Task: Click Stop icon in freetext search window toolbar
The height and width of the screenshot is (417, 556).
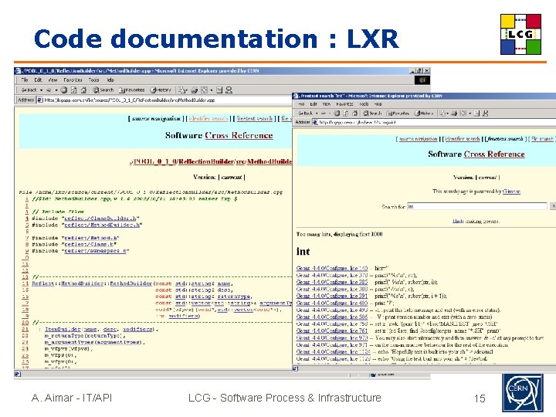Action: coord(337,113)
